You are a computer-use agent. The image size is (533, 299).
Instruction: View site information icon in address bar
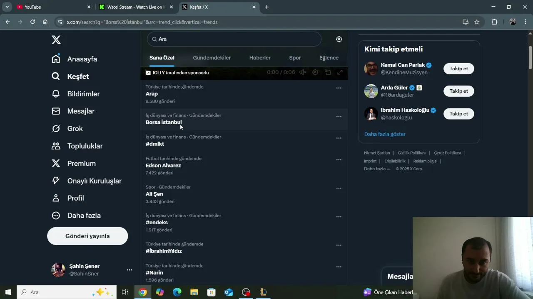60,22
